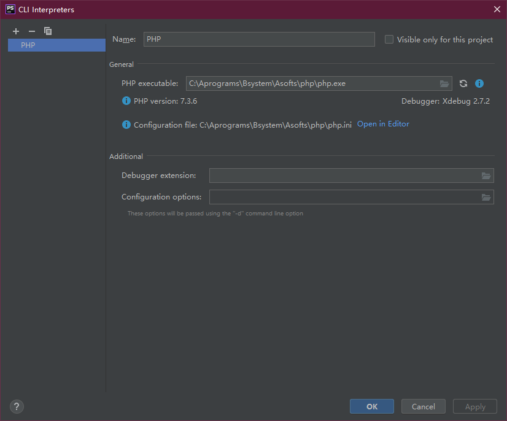Browse for a debugger extension using the folder icon
The width and height of the screenshot is (507, 421).
point(486,176)
